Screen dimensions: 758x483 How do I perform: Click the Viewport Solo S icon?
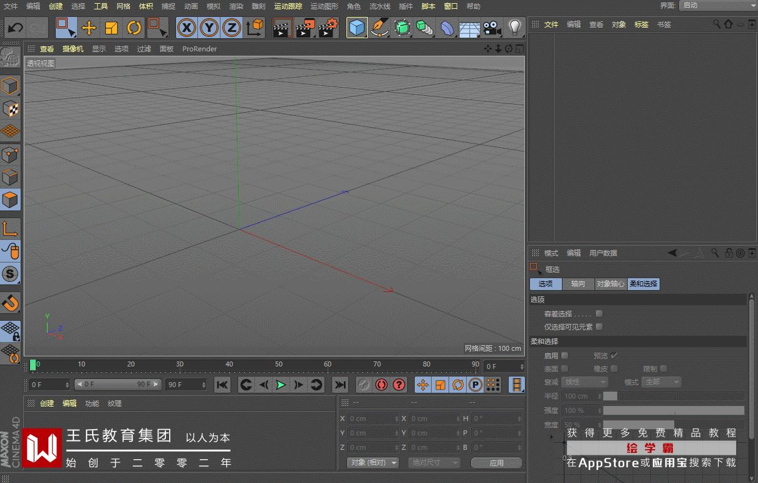pos(11,274)
